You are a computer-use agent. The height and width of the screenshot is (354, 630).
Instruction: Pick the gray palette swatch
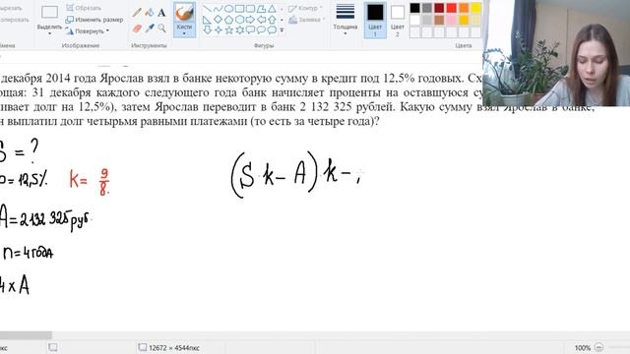pos(427,8)
